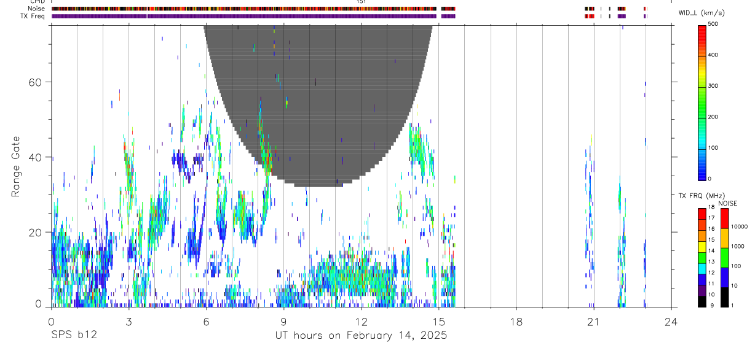Select "UT hours on February 14, 2025" title
Screen dimensions: 755x348
click(361, 336)
